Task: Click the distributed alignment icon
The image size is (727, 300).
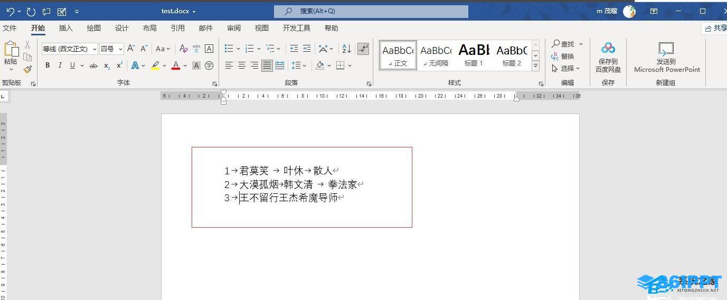Action: point(280,65)
